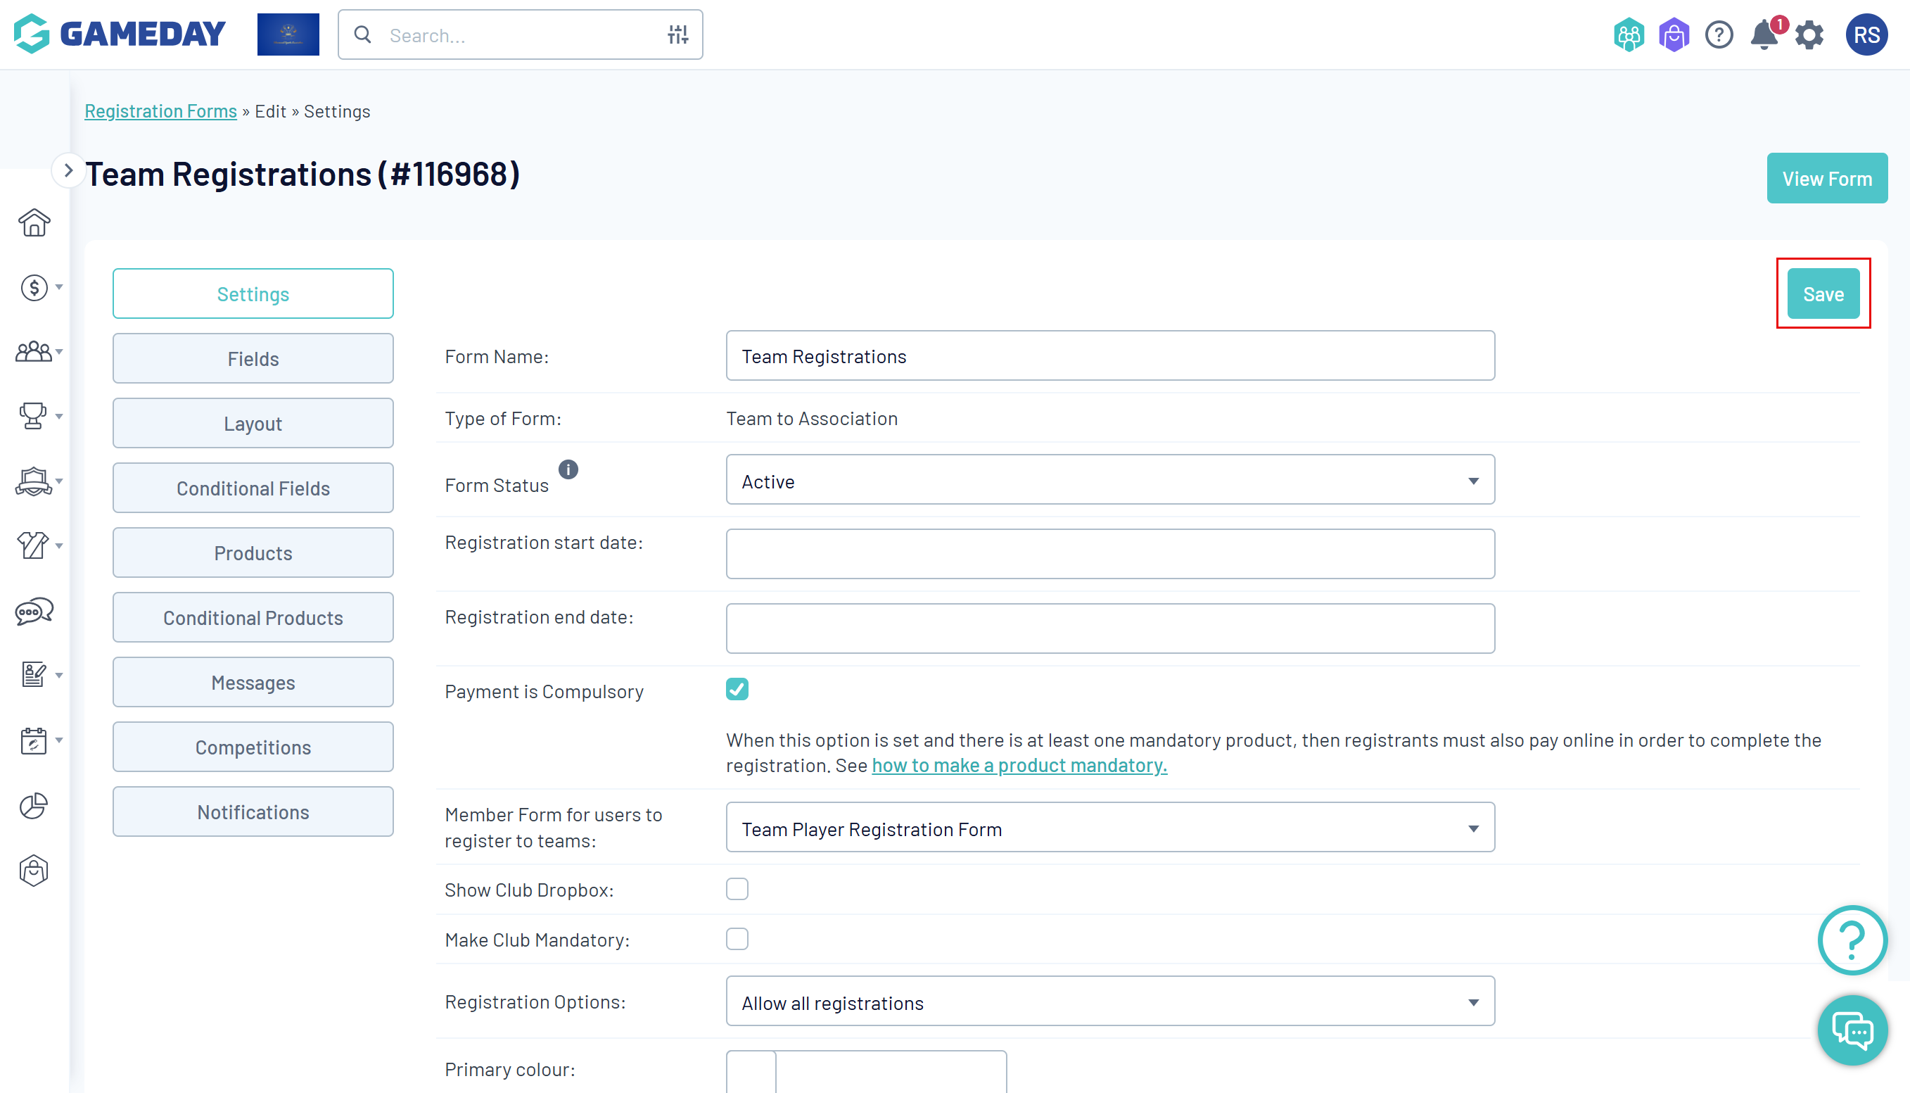Switch to the Conditional Fields tab
The width and height of the screenshot is (1910, 1093).
point(253,488)
